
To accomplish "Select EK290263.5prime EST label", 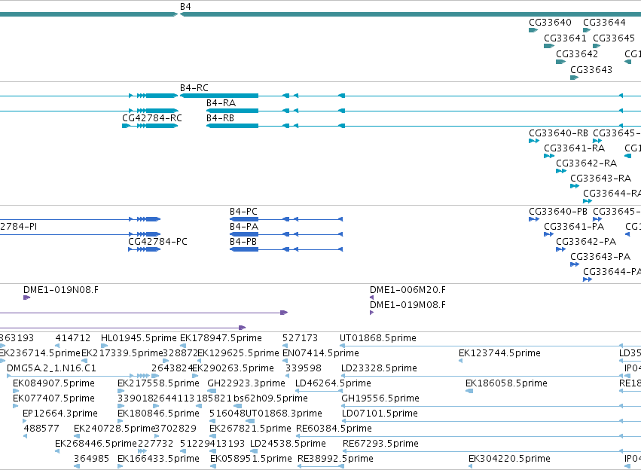I will pyautogui.click(x=233, y=368).
